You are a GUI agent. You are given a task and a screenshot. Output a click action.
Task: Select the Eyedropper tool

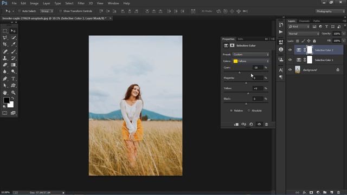(13, 44)
